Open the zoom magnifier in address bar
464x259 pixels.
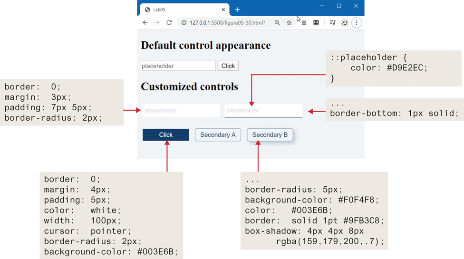tap(277, 23)
